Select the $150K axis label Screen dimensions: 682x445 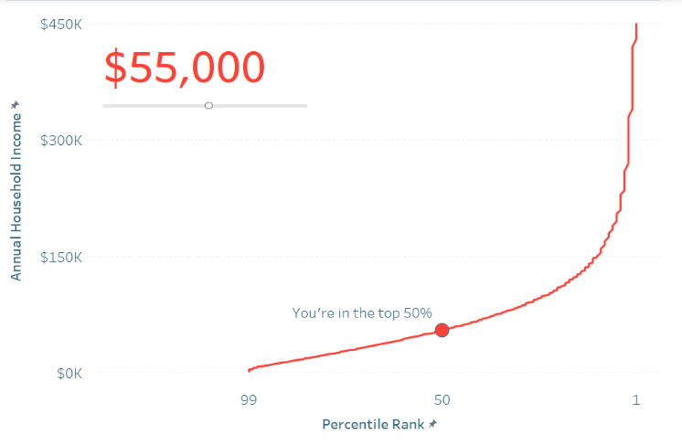(x=61, y=257)
